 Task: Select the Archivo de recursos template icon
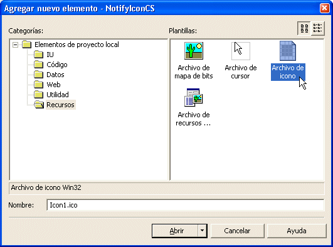pos(194,97)
